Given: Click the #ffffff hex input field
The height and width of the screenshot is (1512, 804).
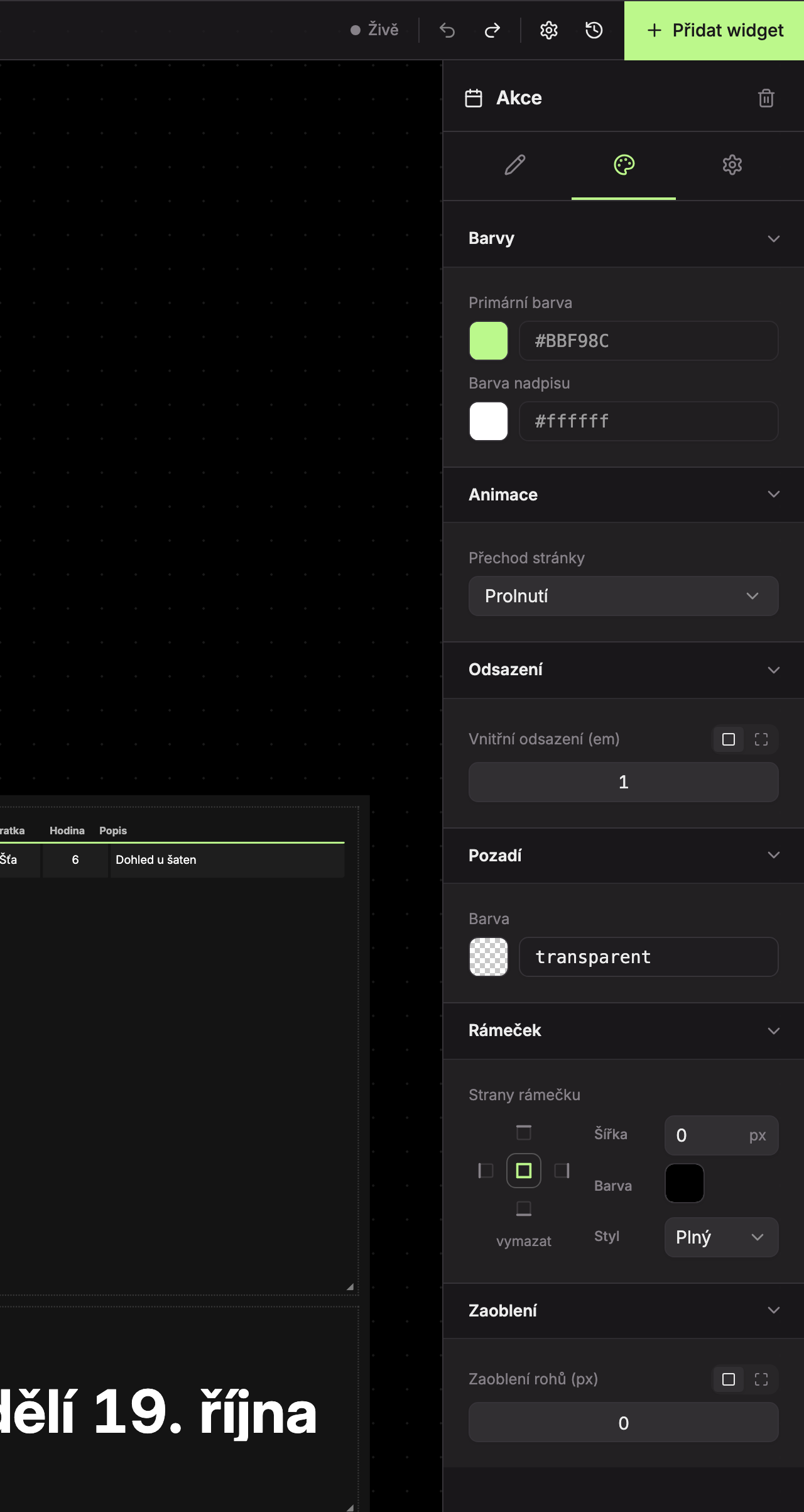Looking at the screenshot, I should (649, 421).
